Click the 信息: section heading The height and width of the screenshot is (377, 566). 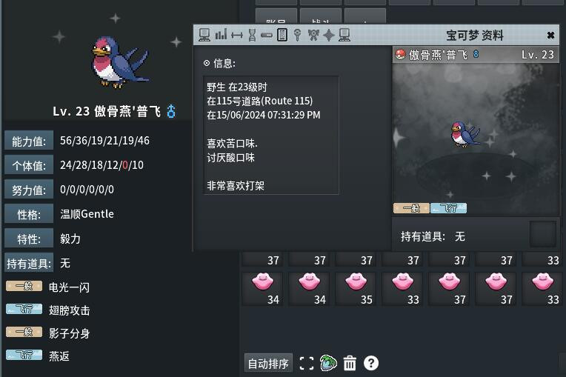[x=224, y=63]
